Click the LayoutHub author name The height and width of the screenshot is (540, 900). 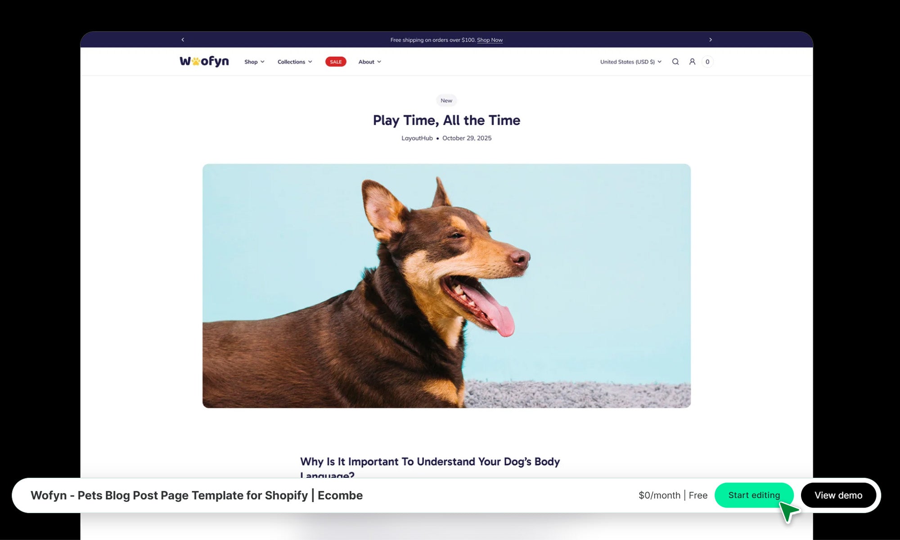pos(417,138)
